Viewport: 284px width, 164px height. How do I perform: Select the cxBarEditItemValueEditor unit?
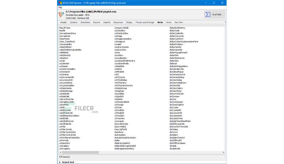70,50
